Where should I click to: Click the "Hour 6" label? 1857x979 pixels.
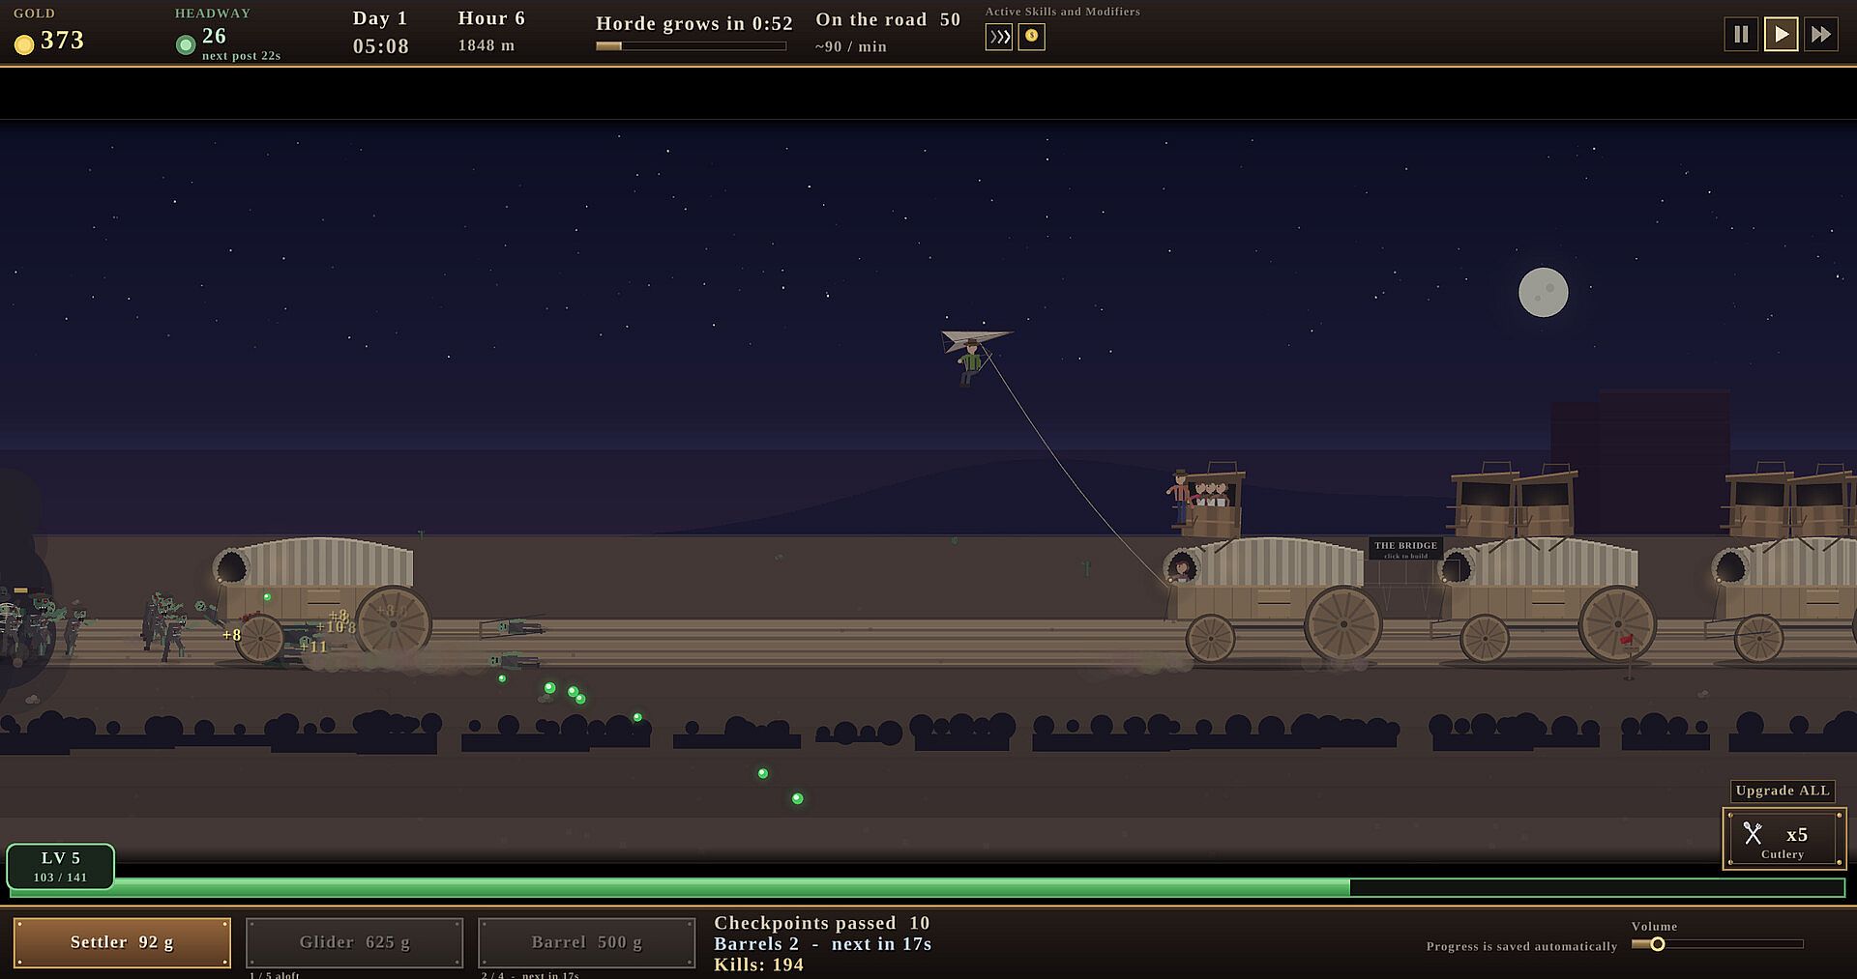click(x=491, y=18)
